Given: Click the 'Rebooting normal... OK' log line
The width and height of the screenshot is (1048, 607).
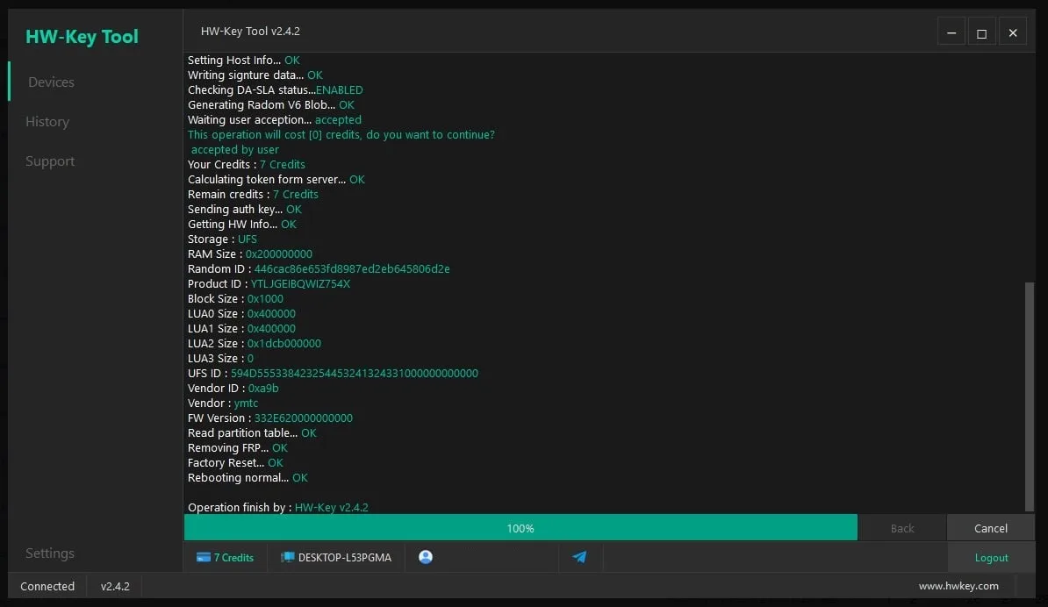Looking at the screenshot, I should 248,478.
